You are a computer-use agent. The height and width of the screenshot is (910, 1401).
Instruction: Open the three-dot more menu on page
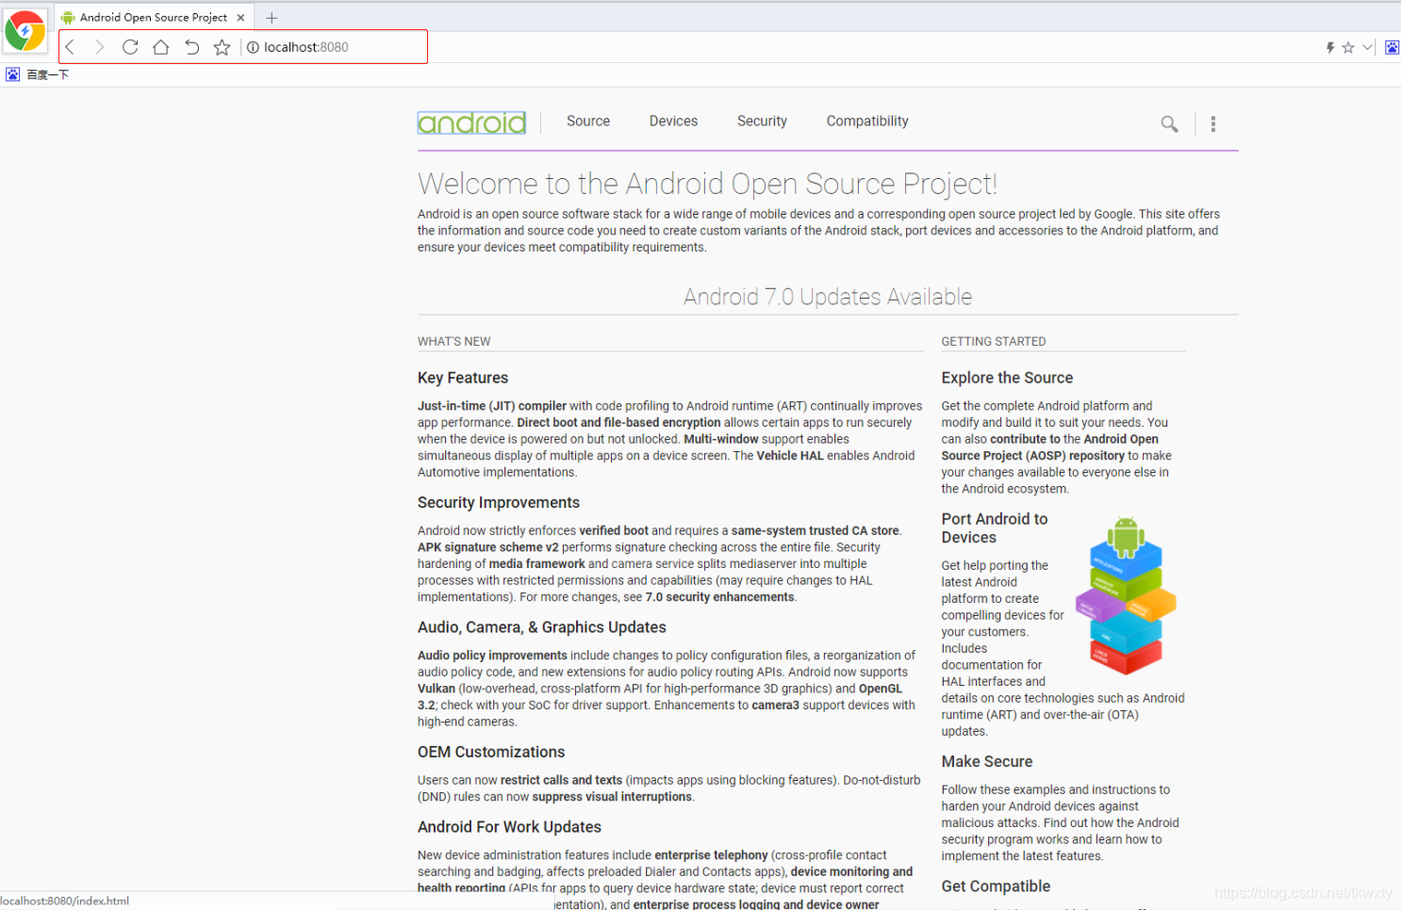[x=1213, y=123]
